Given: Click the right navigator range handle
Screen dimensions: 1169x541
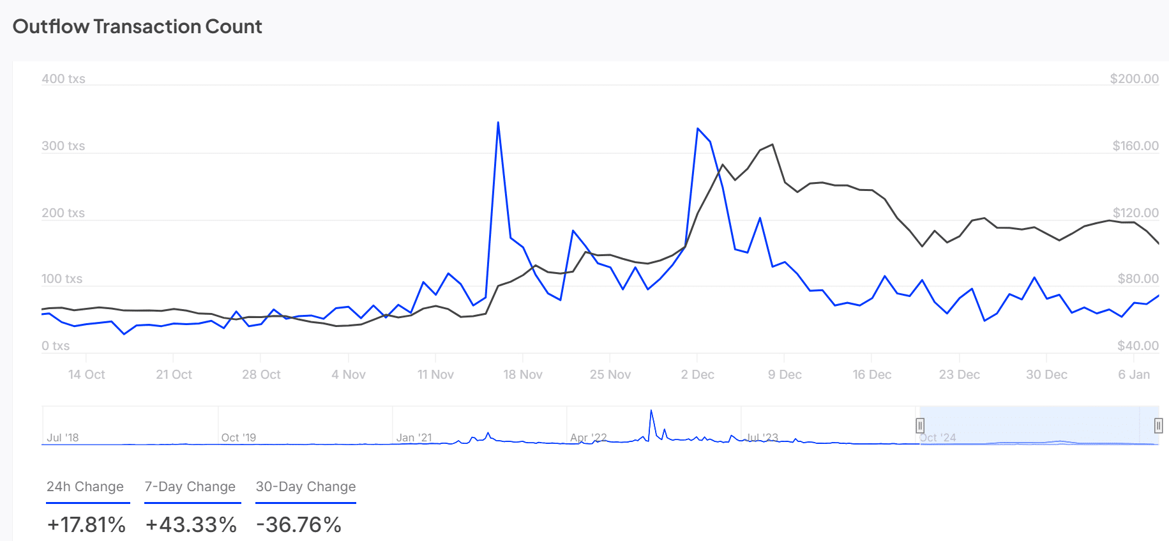Looking at the screenshot, I should [1158, 425].
